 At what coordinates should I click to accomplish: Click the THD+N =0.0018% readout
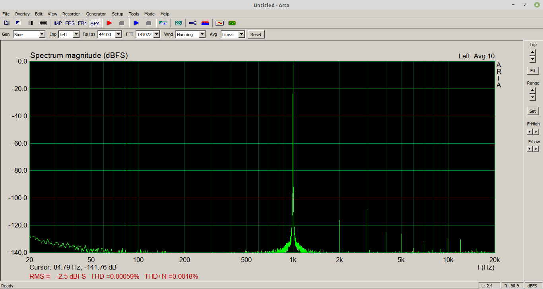tap(171, 276)
